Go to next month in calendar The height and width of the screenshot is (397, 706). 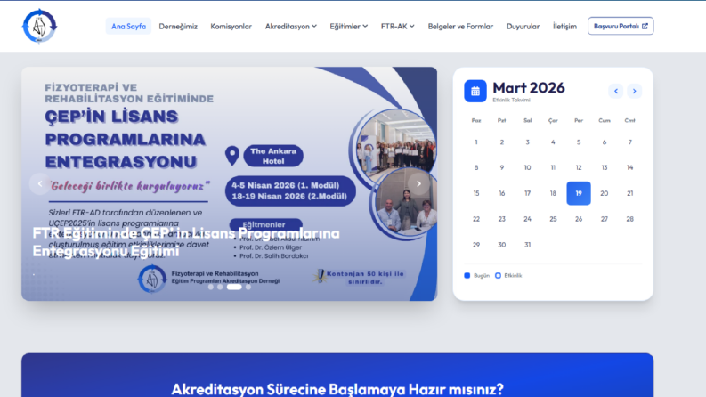pyautogui.click(x=635, y=91)
